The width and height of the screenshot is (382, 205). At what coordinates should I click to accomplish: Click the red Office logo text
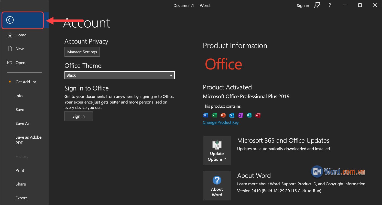pyautogui.click(x=224, y=64)
